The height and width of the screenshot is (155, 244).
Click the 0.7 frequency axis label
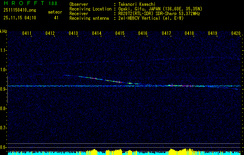coord(3,128)
